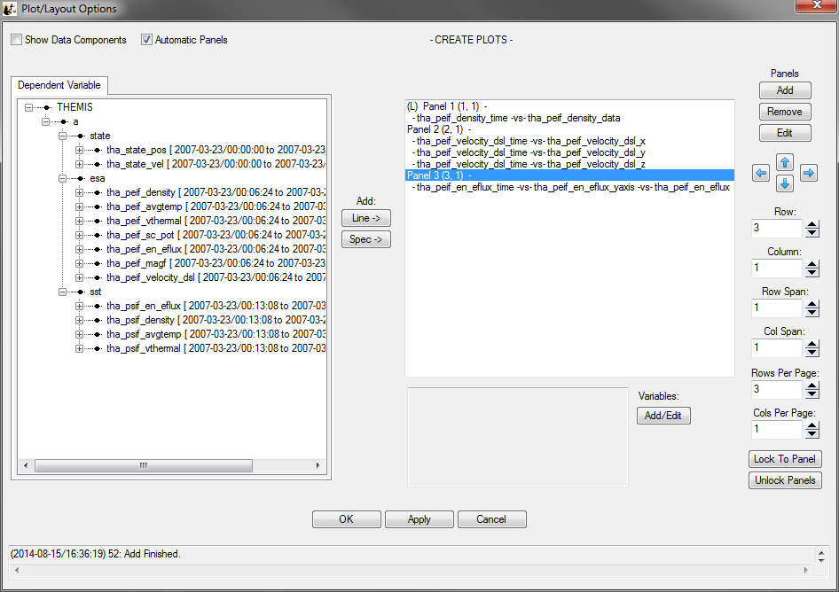Increase Rows Per Page with up arrow

click(812, 384)
